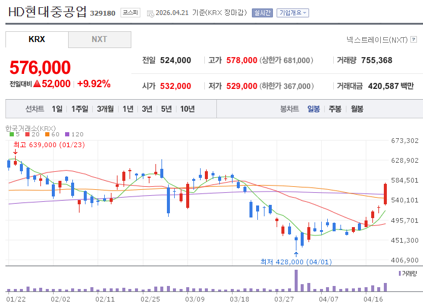This screenshot has height=304, width=423.
Task: Click the 넥스트레이드(NXT) link text
Action: coord(377,40)
